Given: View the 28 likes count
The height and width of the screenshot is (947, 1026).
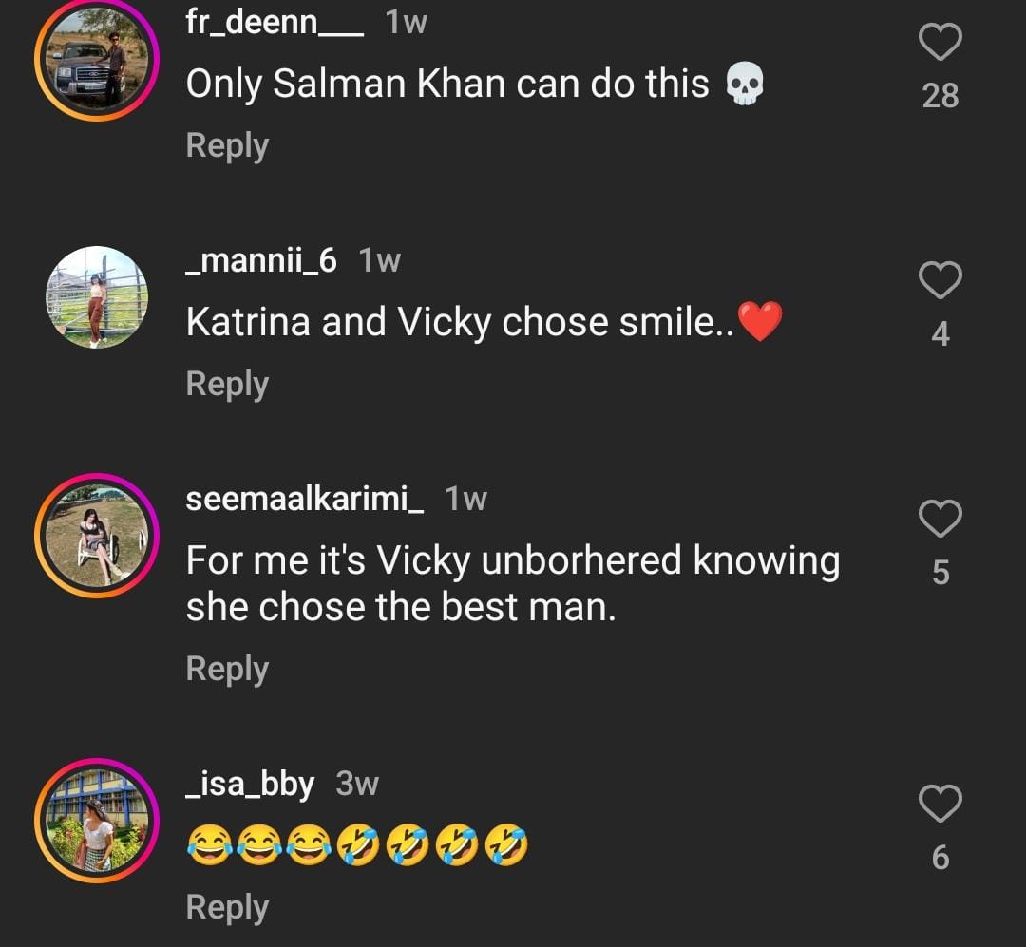Looking at the screenshot, I should [x=940, y=96].
